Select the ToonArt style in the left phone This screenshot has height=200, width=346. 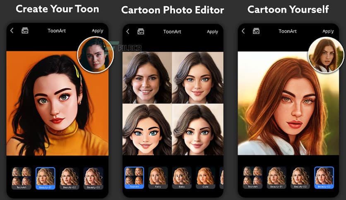coord(22,178)
